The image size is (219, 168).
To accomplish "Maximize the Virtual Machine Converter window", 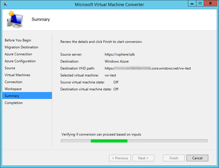I will pos(200,3).
